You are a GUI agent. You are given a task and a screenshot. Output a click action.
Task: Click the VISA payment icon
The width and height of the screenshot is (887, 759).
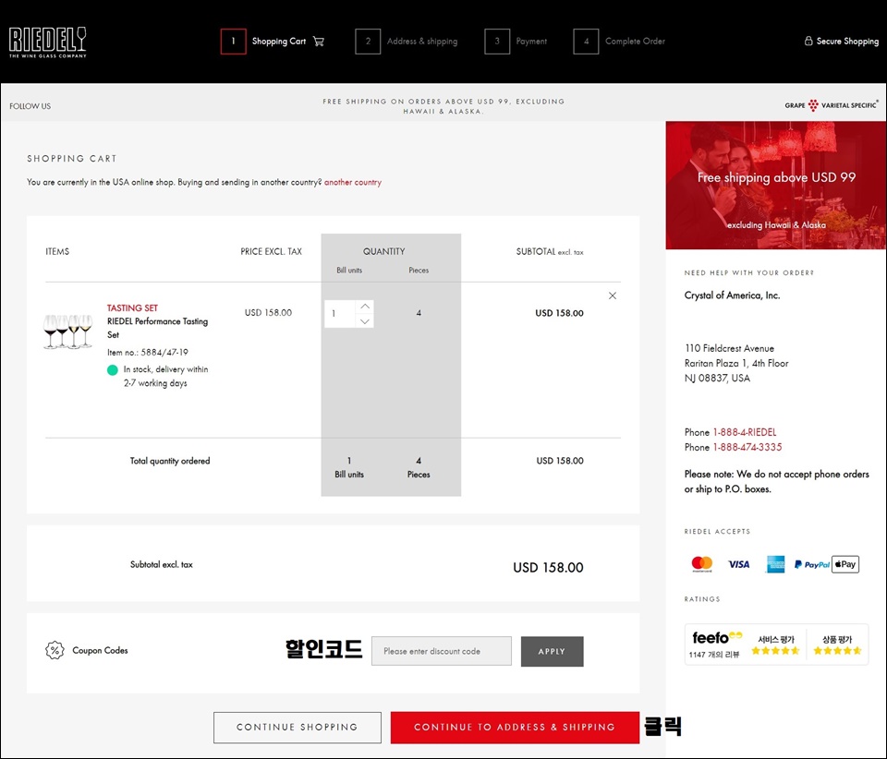[739, 564]
